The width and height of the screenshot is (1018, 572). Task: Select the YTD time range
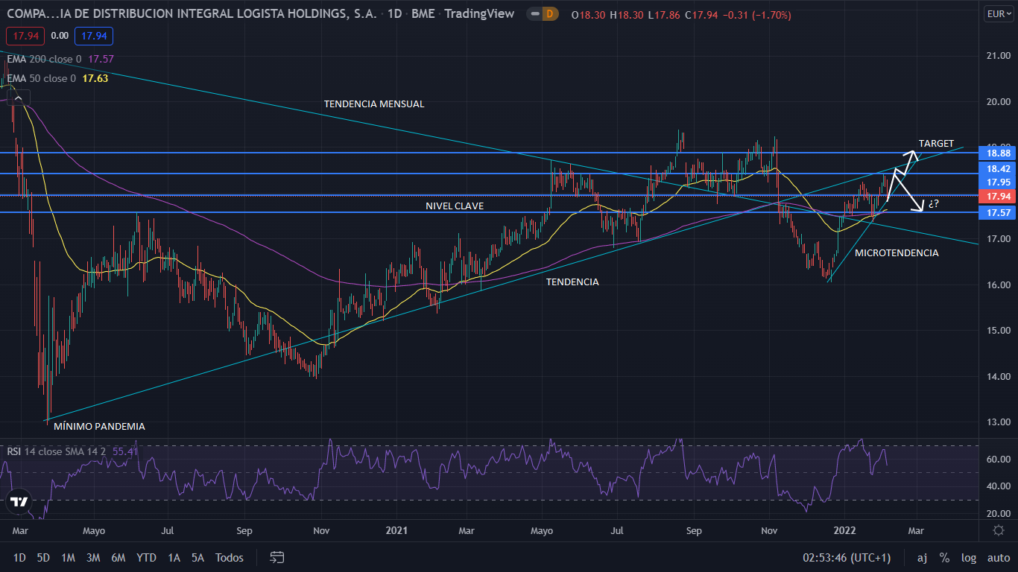[146, 557]
